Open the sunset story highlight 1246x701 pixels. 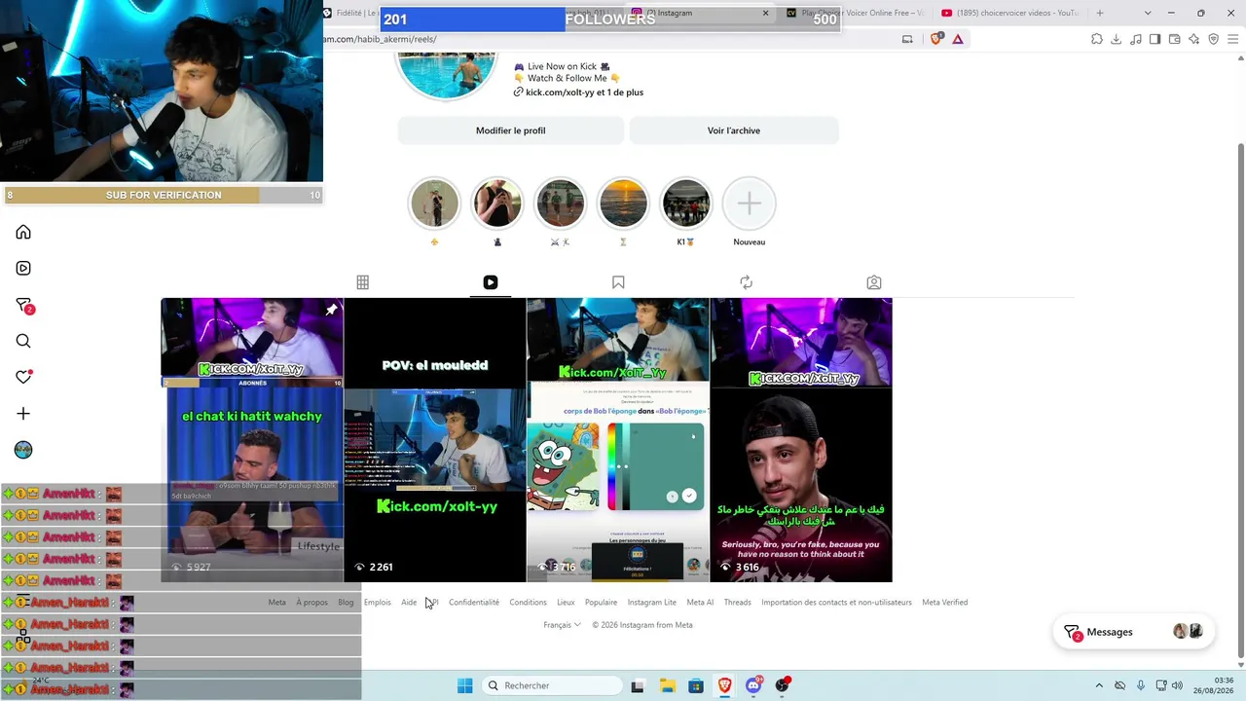(623, 203)
